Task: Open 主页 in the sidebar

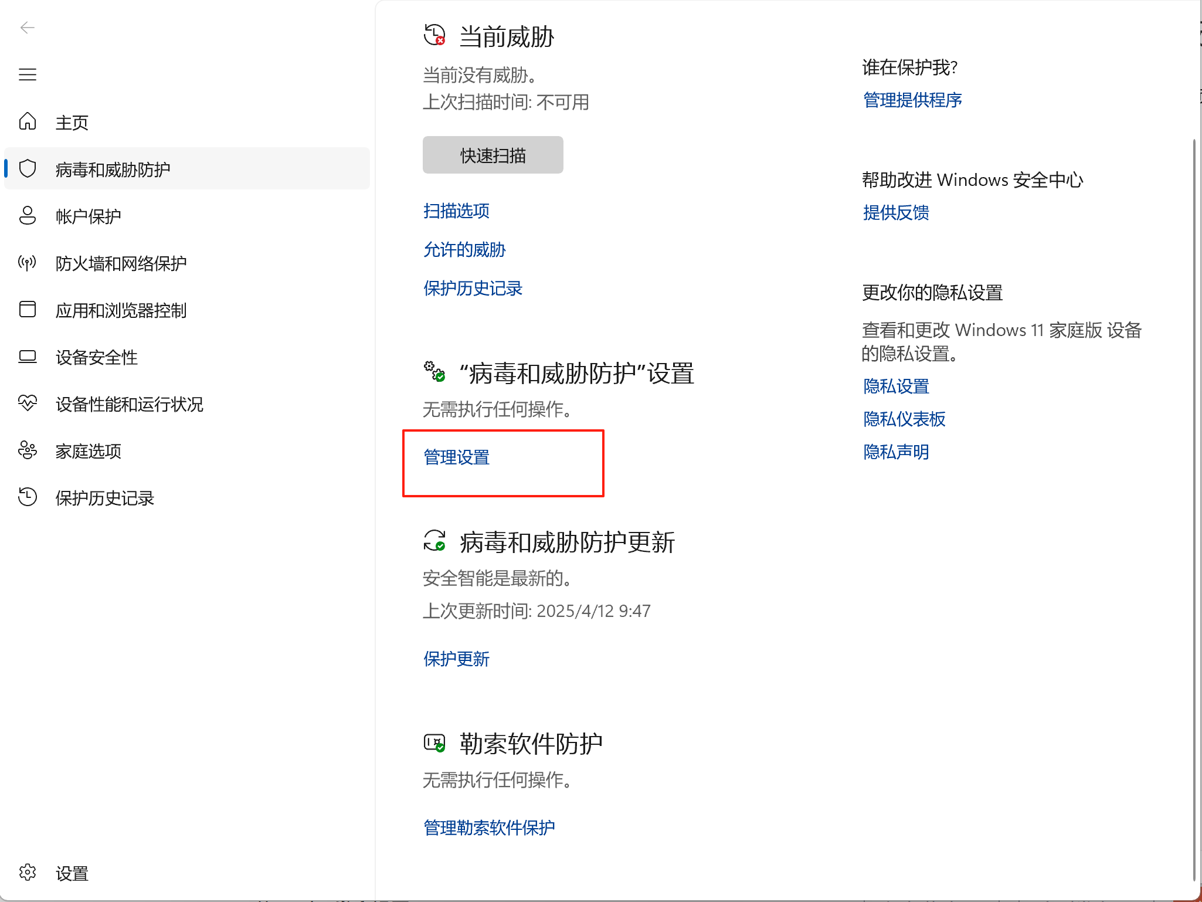Action: click(187, 122)
